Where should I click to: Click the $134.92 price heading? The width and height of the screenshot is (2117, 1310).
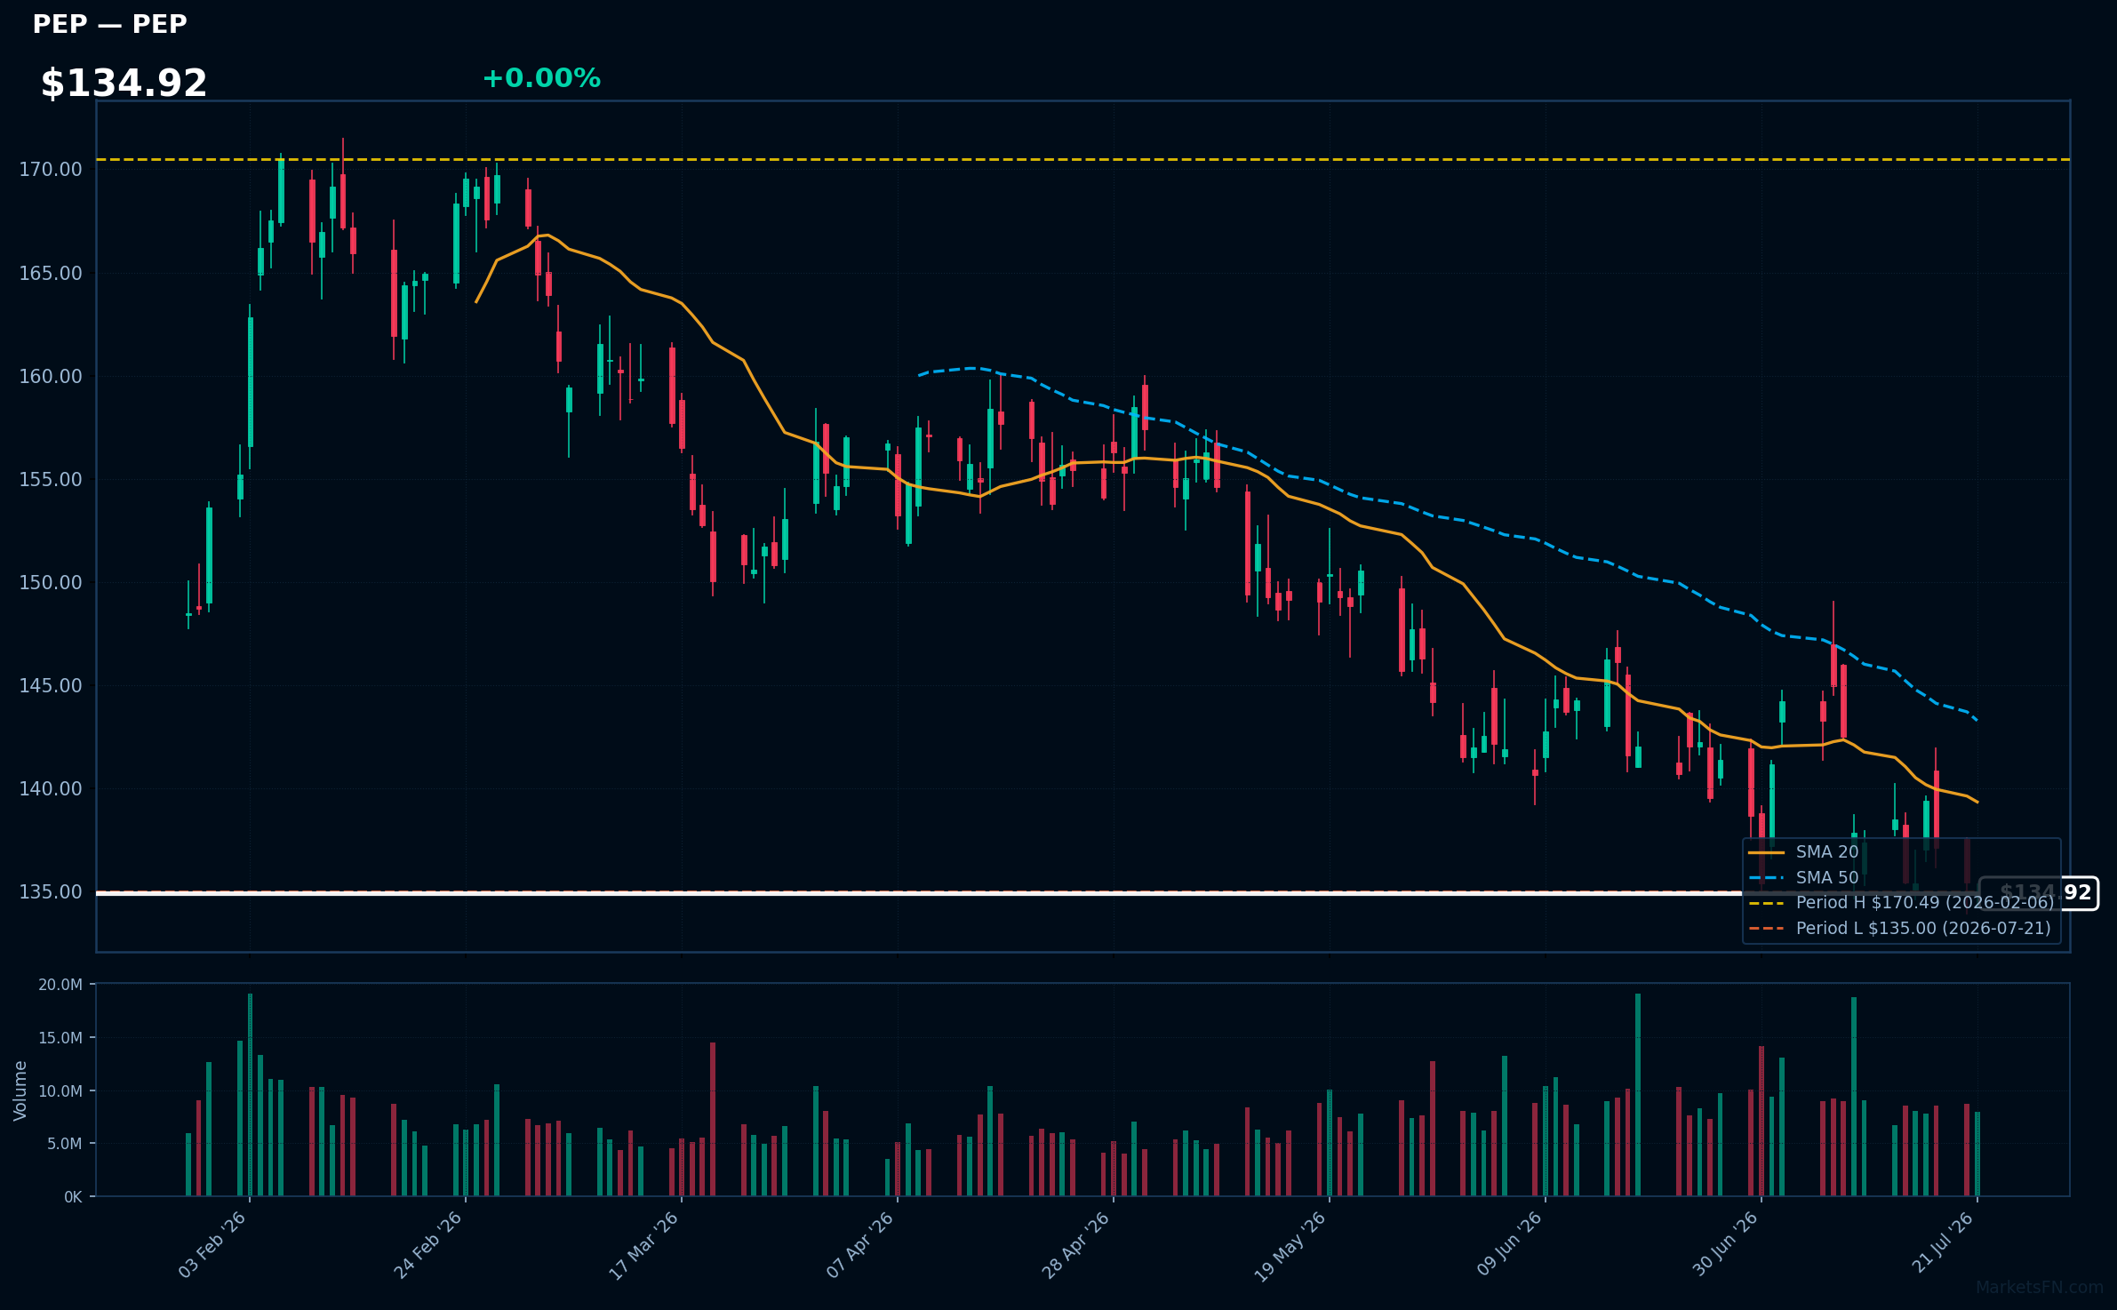tap(124, 83)
